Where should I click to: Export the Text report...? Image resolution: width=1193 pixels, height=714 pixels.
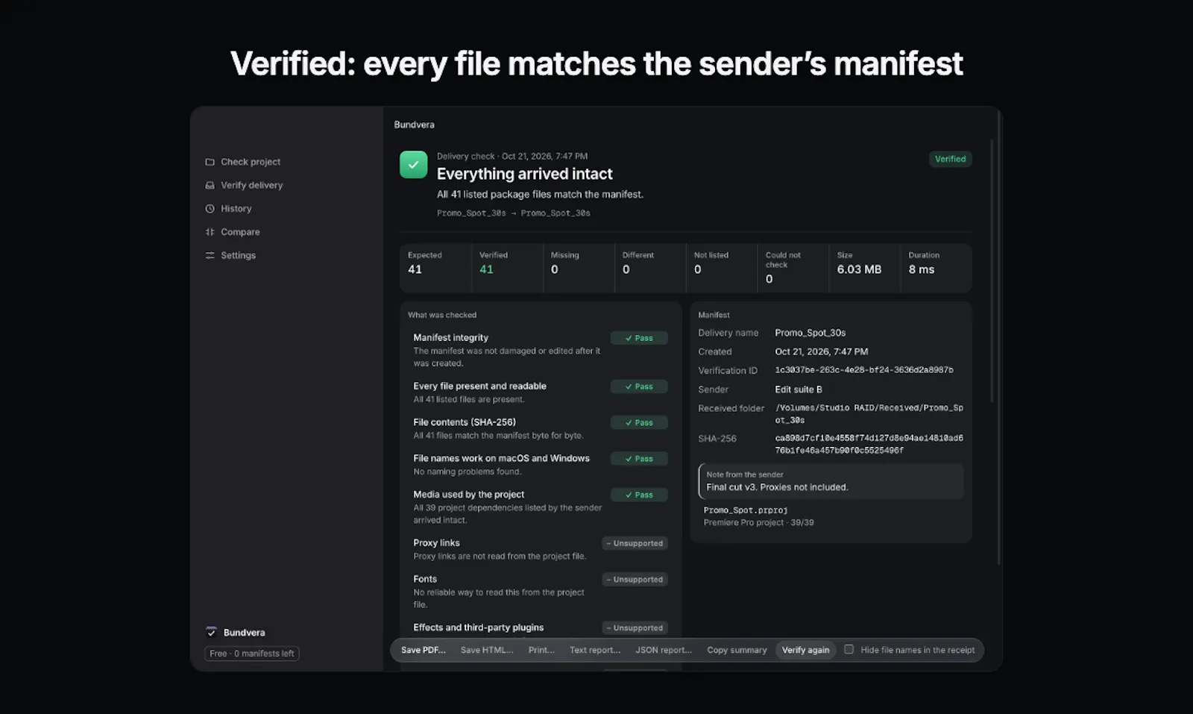[x=595, y=650]
